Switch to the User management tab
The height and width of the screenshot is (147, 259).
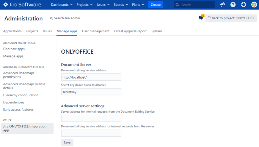[95, 31]
